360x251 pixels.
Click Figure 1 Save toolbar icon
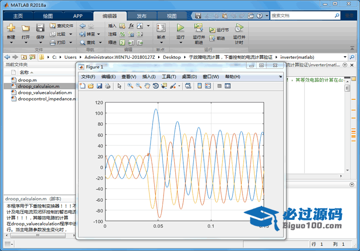click(x=99, y=86)
